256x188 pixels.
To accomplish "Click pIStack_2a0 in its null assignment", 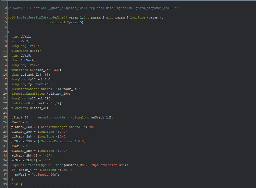I will (21, 127).
